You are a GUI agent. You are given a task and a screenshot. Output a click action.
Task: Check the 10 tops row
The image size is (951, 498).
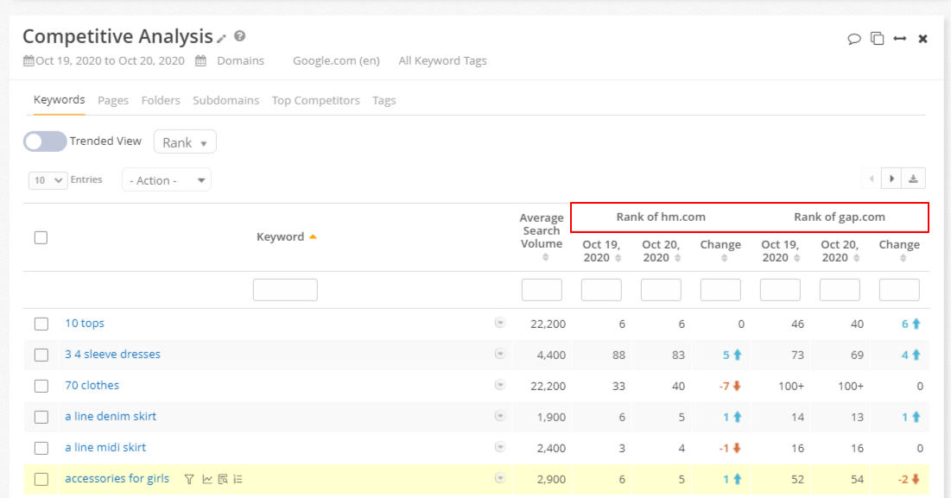tap(41, 325)
